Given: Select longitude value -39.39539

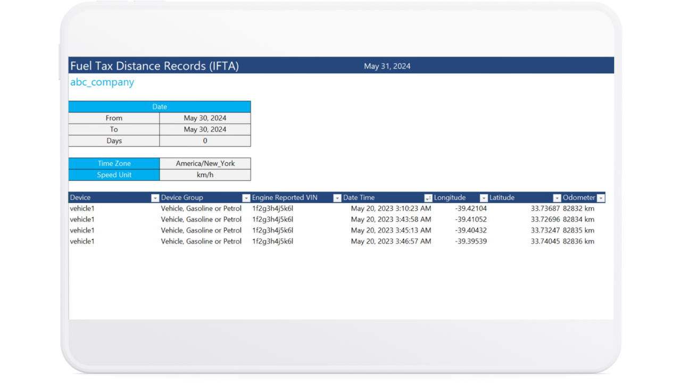Looking at the screenshot, I should [471, 242].
